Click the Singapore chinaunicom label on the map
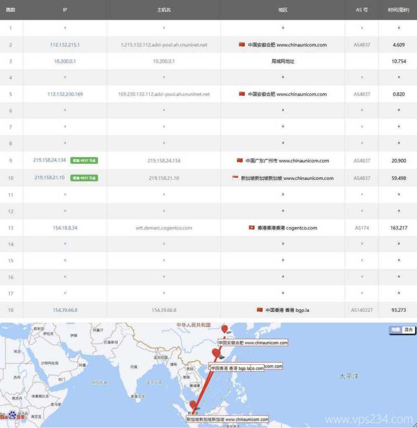The image size is (417, 428). [x=227, y=419]
